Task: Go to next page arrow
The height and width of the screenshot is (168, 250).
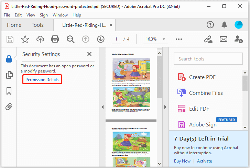Action: point(101,39)
